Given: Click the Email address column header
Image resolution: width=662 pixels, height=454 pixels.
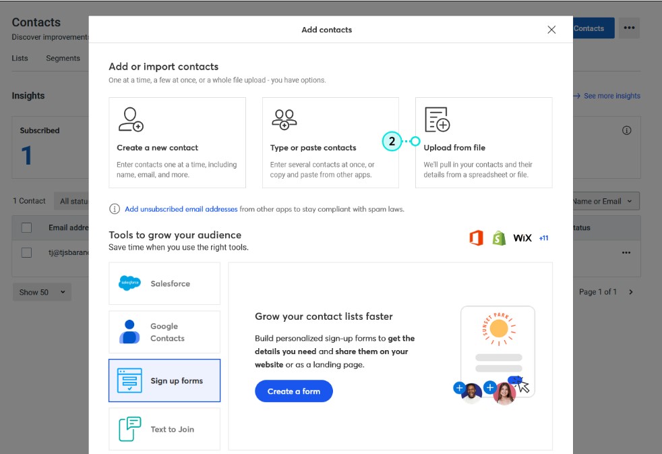Looking at the screenshot, I should (x=68, y=227).
